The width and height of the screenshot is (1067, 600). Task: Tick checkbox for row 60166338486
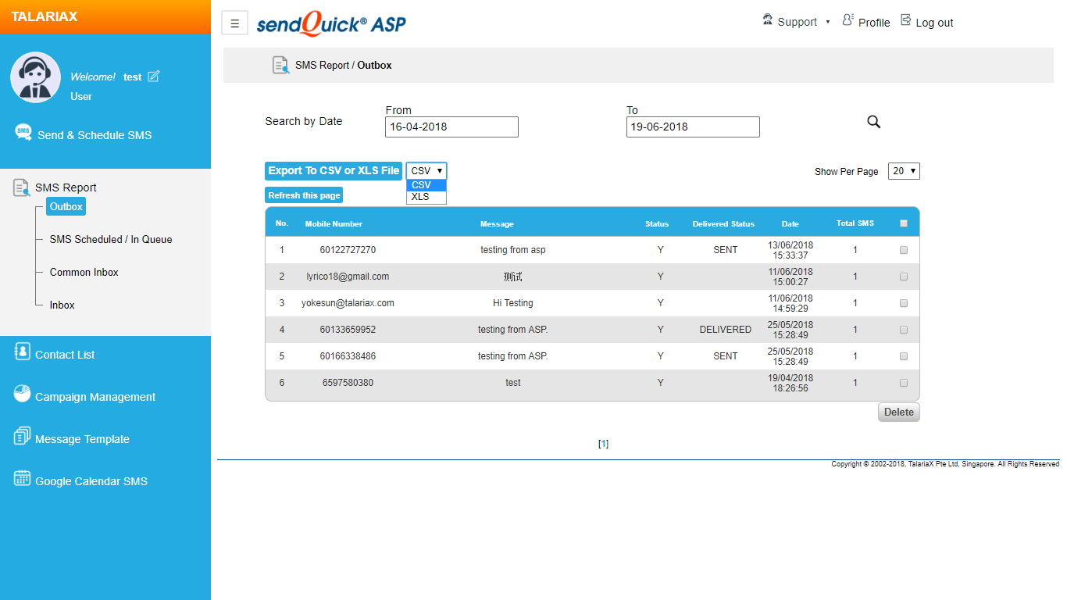point(904,356)
